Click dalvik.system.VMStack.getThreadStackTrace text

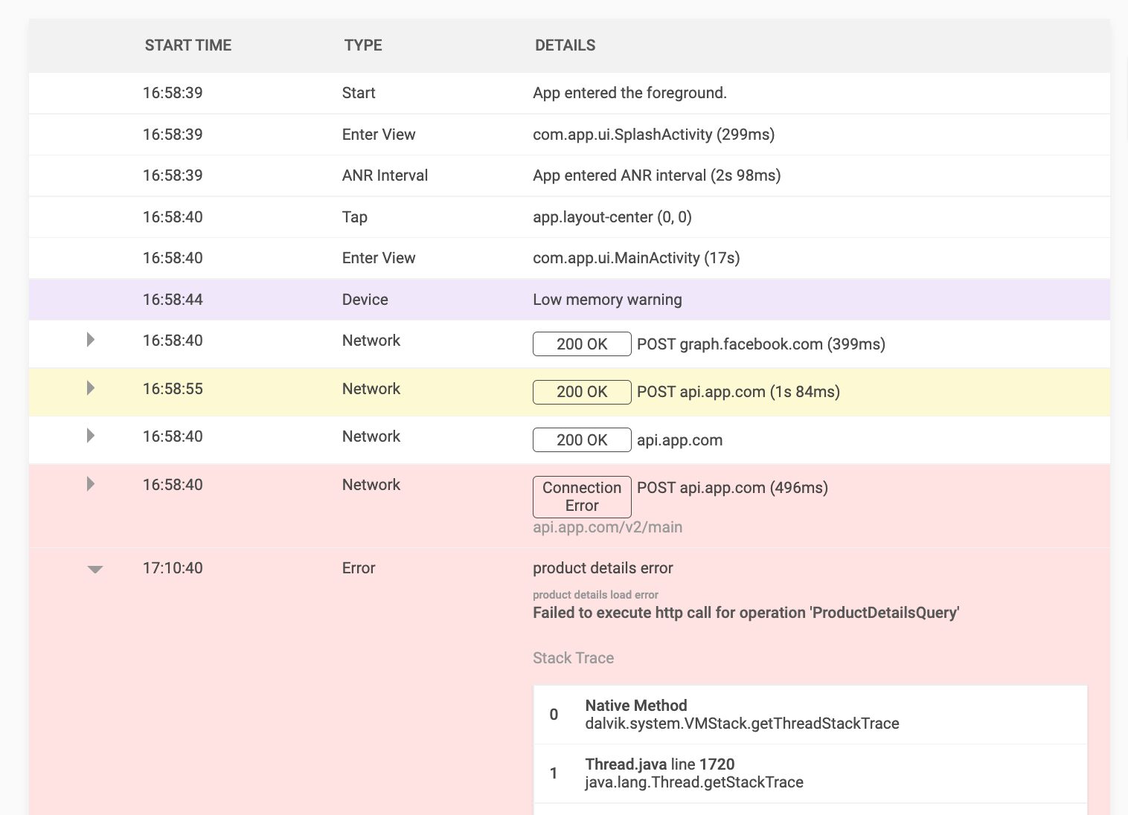(742, 724)
